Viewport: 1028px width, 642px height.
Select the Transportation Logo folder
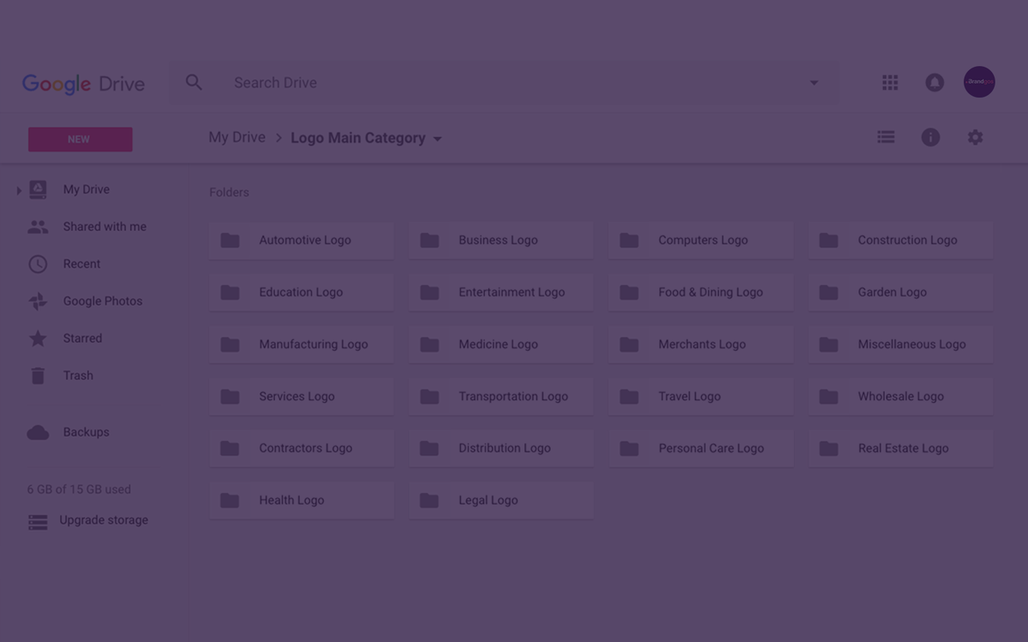[501, 396]
